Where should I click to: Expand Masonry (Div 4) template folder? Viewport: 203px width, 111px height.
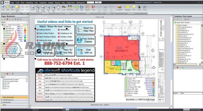(x=176, y=36)
